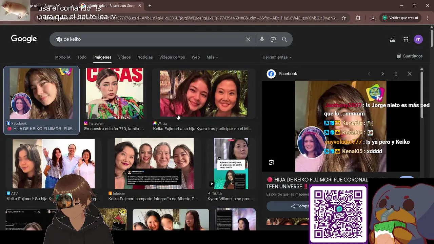The width and height of the screenshot is (434, 244).
Task: Go to Google homepage logo
Action: click(24, 39)
